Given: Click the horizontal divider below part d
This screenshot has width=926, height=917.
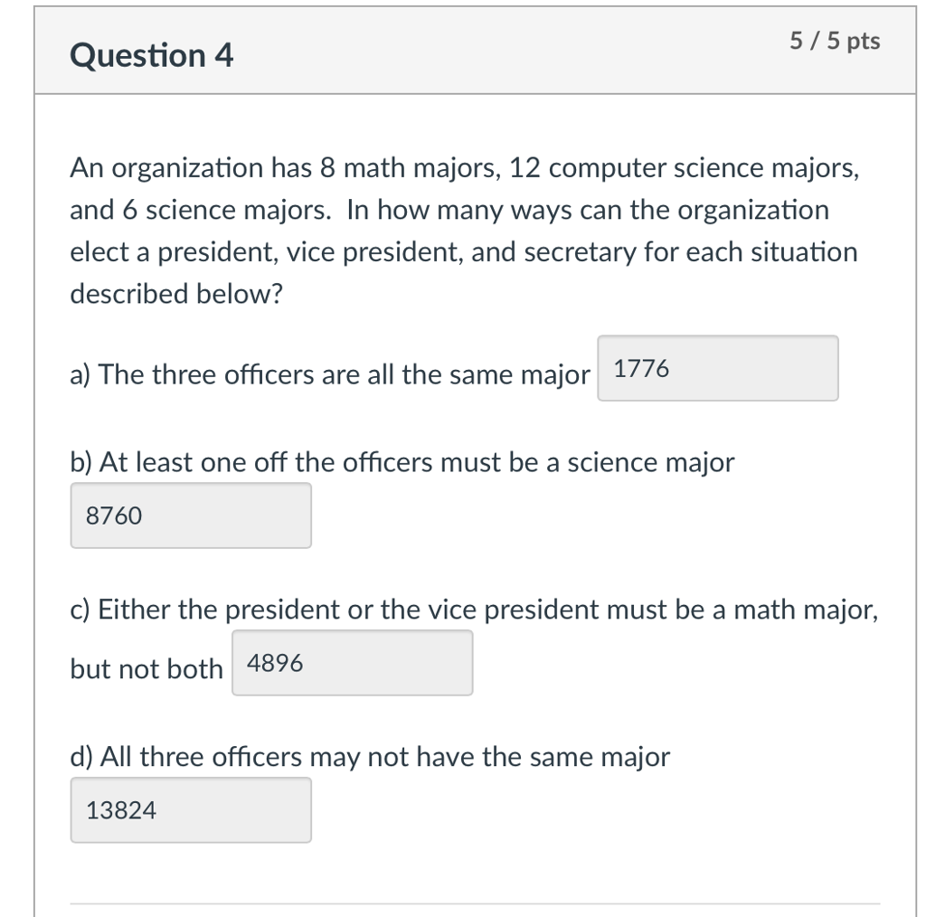Looking at the screenshot, I should tap(475, 903).
